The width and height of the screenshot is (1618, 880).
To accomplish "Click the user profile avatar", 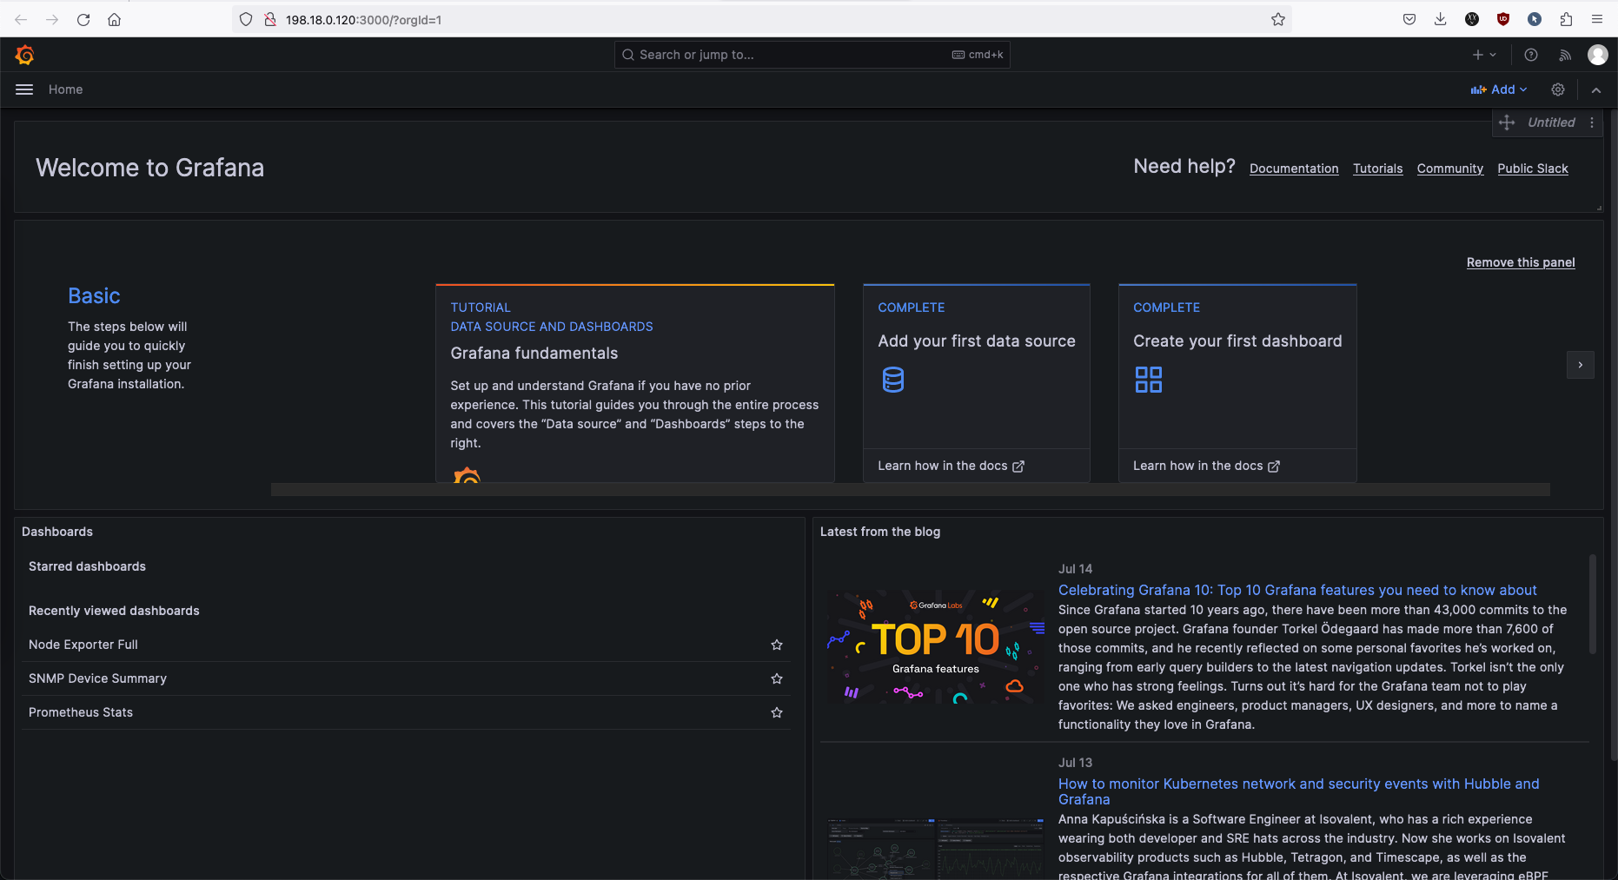I will (1597, 55).
